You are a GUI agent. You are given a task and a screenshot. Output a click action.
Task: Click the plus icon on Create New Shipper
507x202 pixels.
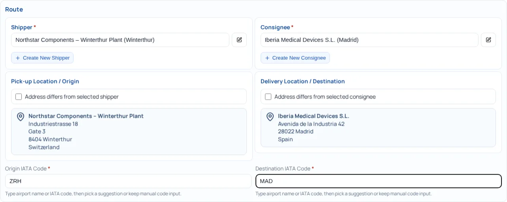(x=18, y=58)
